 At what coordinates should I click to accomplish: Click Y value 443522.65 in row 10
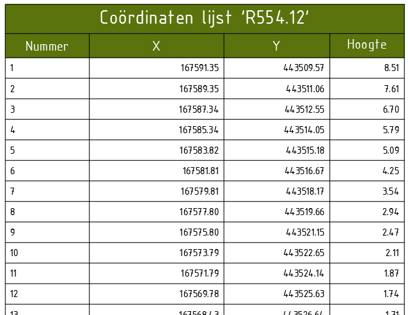(304, 253)
